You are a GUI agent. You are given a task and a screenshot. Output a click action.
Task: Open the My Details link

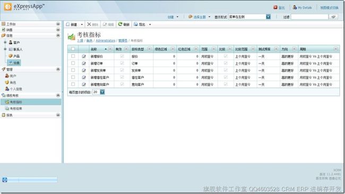pos(305,7)
